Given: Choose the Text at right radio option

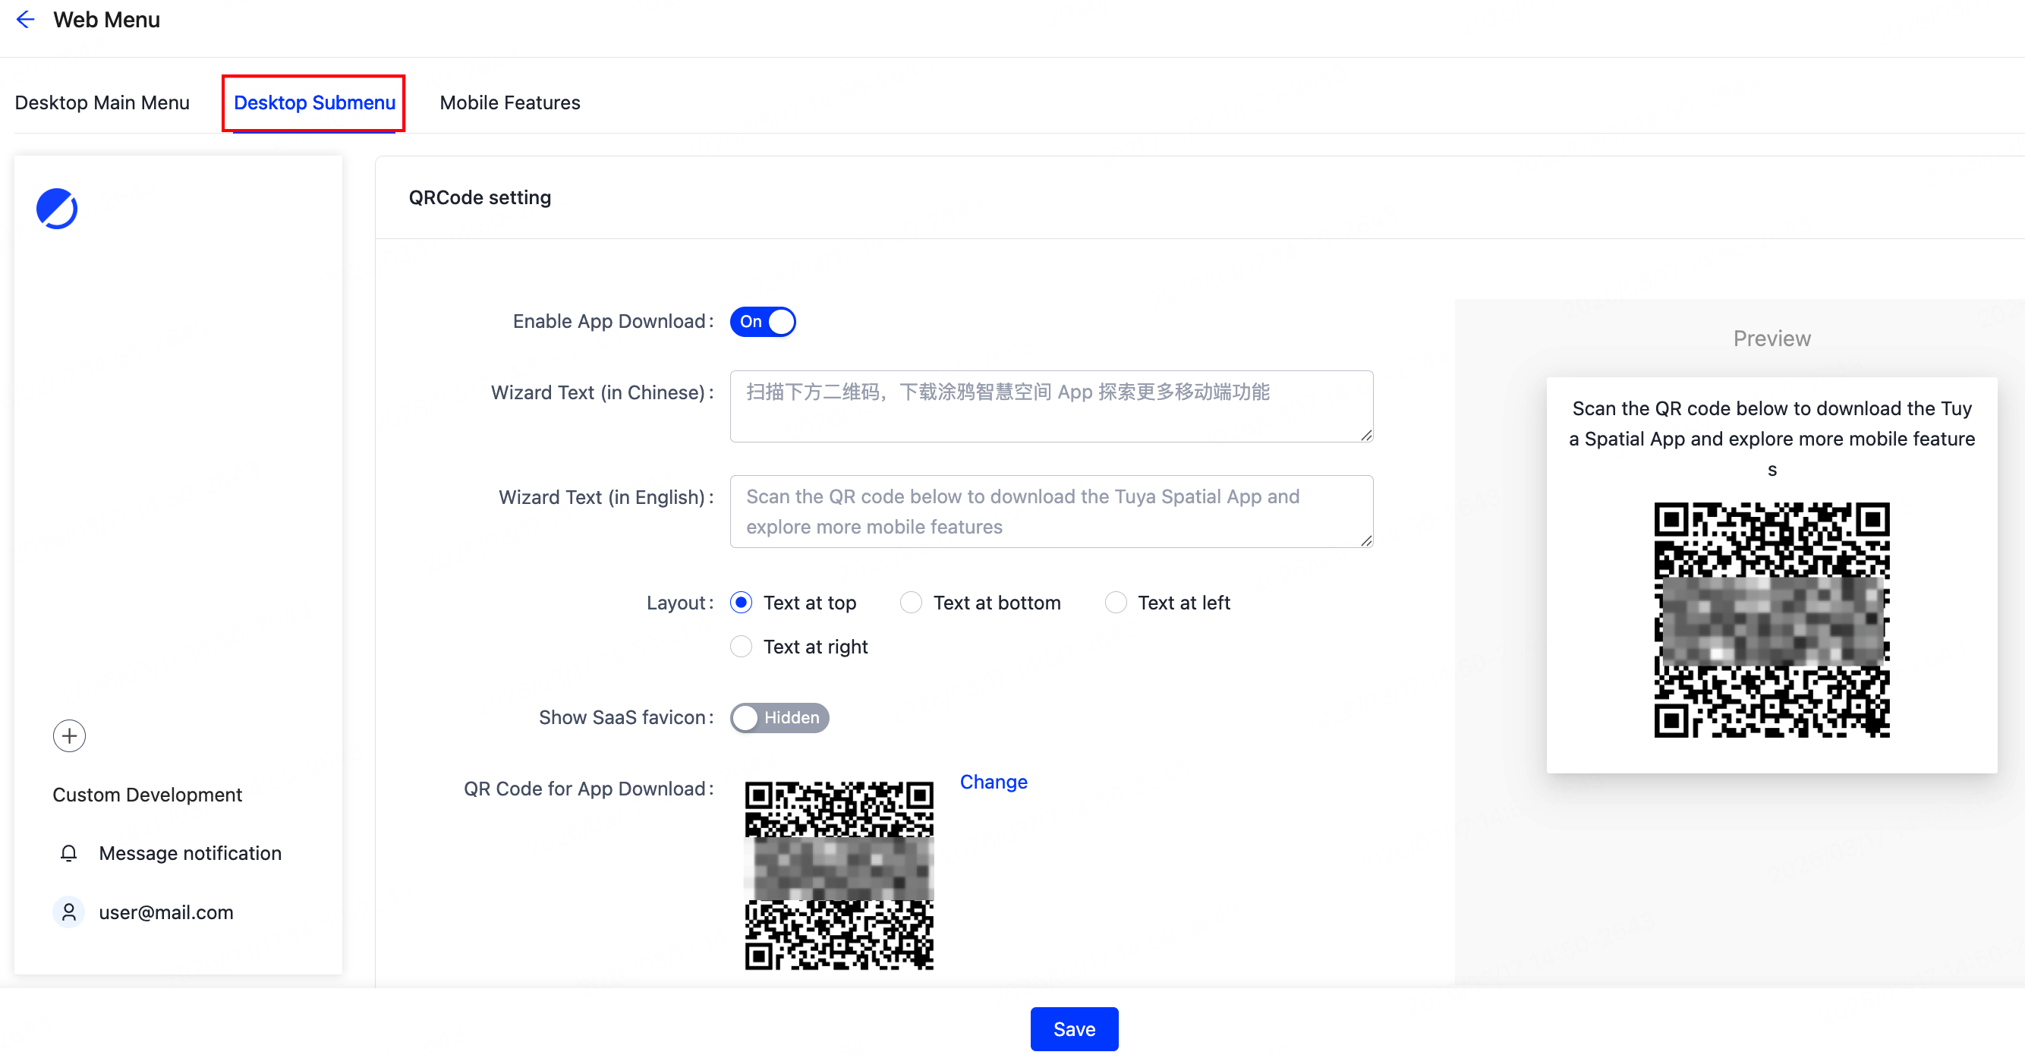Looking at the screenshot, I should coord(742,647).
